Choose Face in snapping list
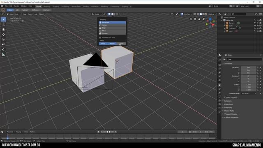 click(x=112, y=30)
